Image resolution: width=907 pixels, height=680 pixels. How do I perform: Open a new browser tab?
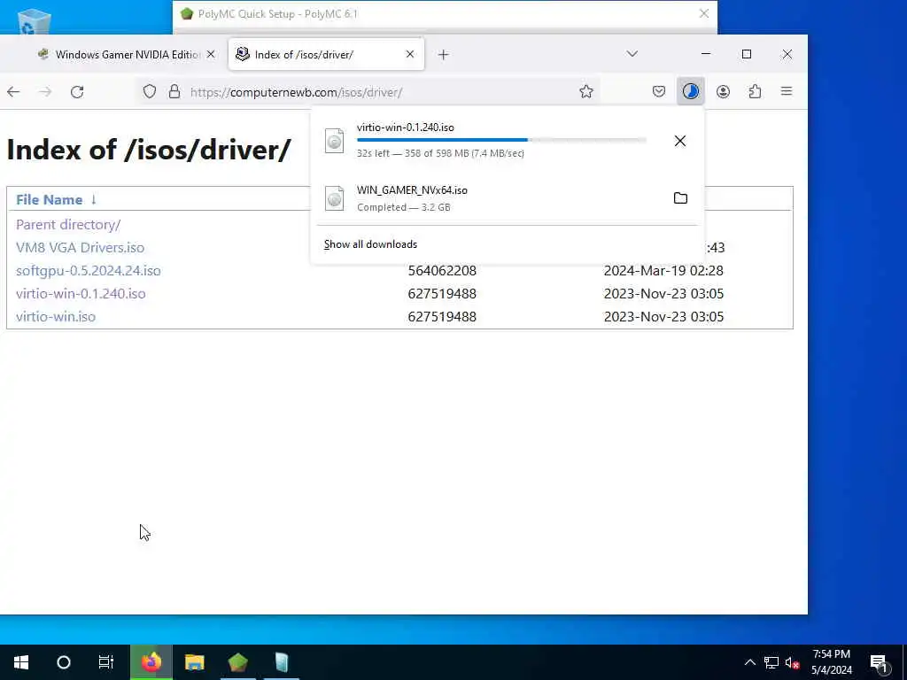pyautogui.click(x=443, y=54)
